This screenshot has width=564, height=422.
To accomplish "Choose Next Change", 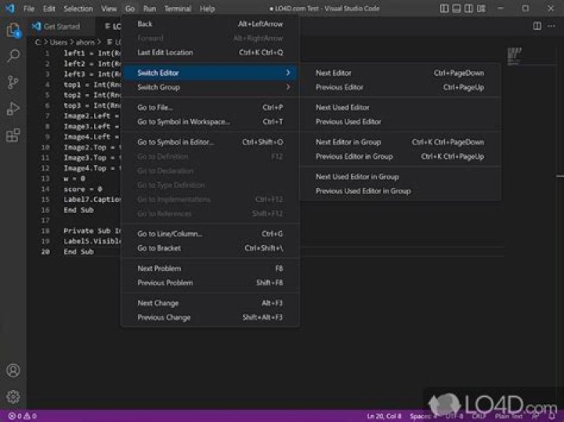I will pyautogui.click(x=210, y=303).
